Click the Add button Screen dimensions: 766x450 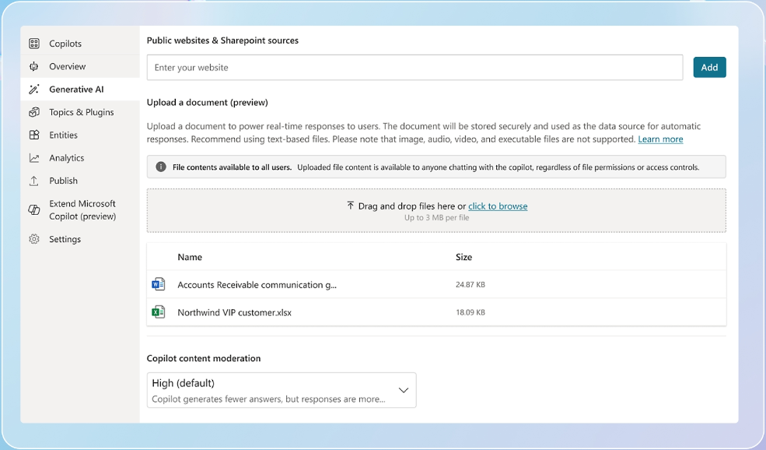709,68
